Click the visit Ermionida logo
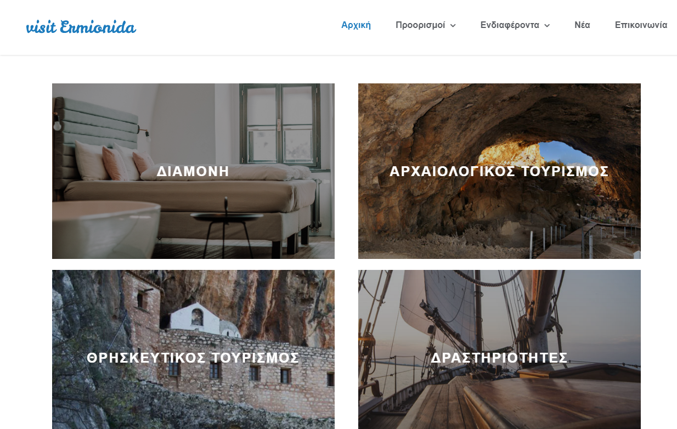 click(x=81, y=26)
